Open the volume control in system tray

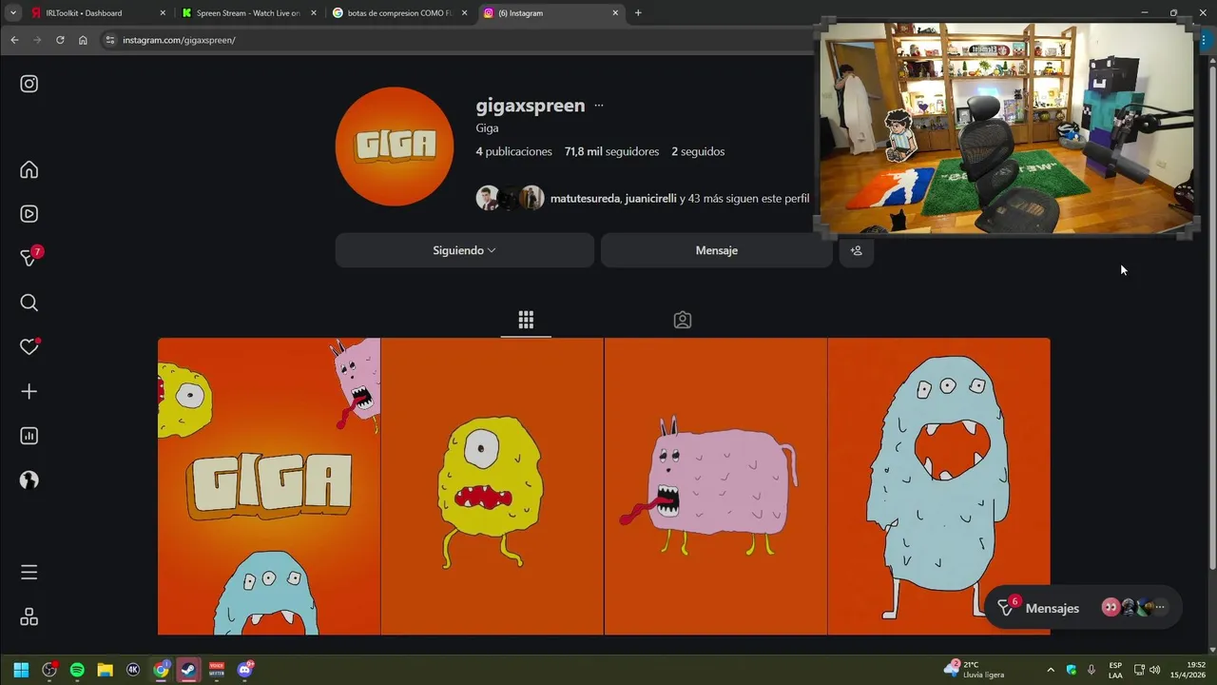tap(1155, 670)
